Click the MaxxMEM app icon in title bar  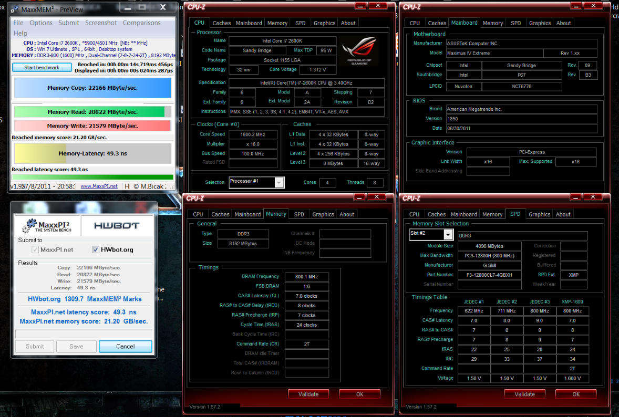(15, 9)
